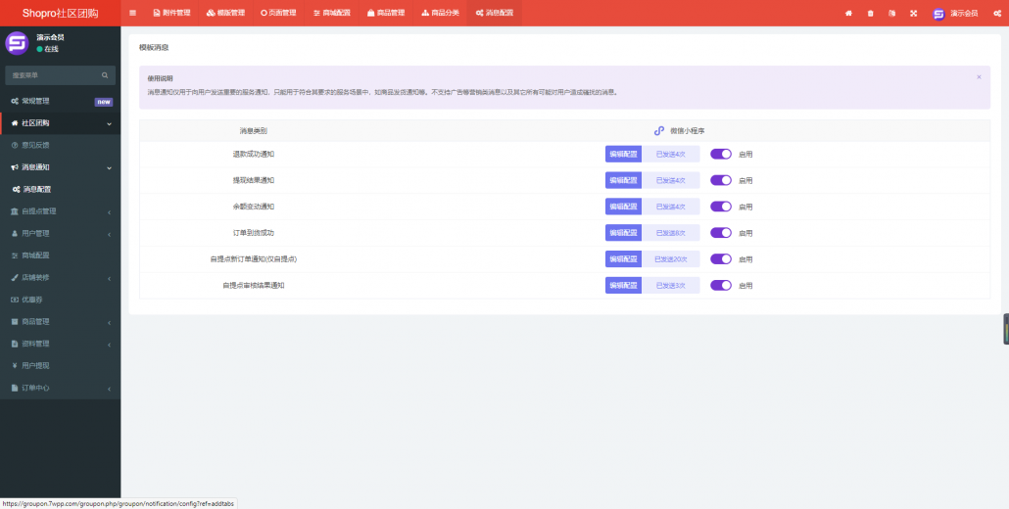
Task: Toggle off the 余额变动通知 switch
Action: pyautogui.click(x=721, y=207)
